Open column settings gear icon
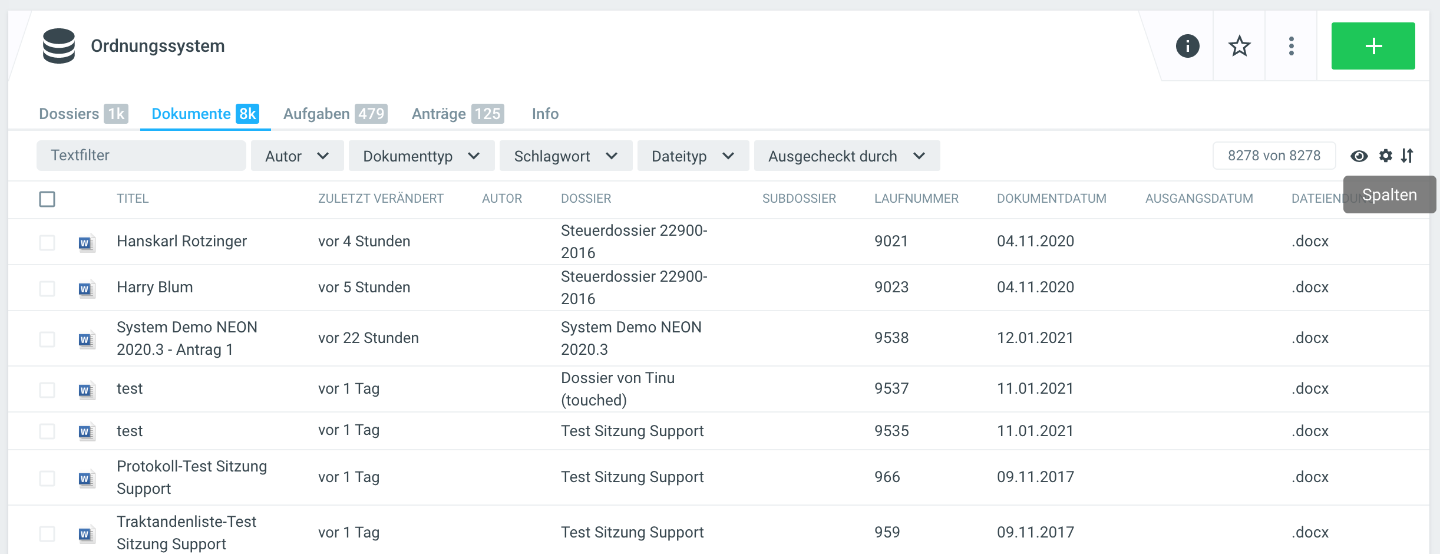The image size is (1440, 554). pos(1386,156)
